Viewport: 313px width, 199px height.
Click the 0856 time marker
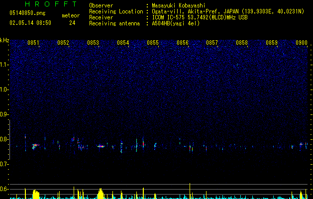pos(183,43)
